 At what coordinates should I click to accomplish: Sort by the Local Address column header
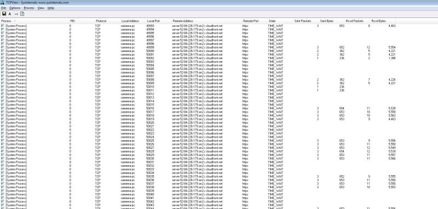[x=130, y=21]
